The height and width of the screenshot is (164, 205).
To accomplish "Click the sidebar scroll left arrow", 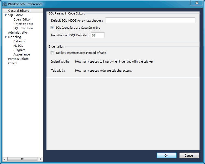I will 5,159.
